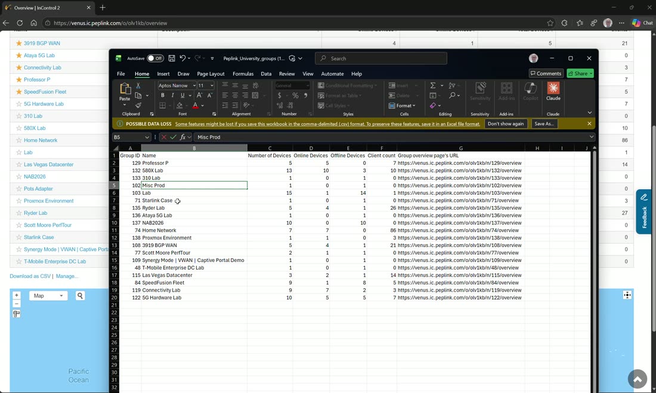The width and height of the screenshot is (656, 393).
Task: Click the Percent Style icon
Action: point(295,95)
